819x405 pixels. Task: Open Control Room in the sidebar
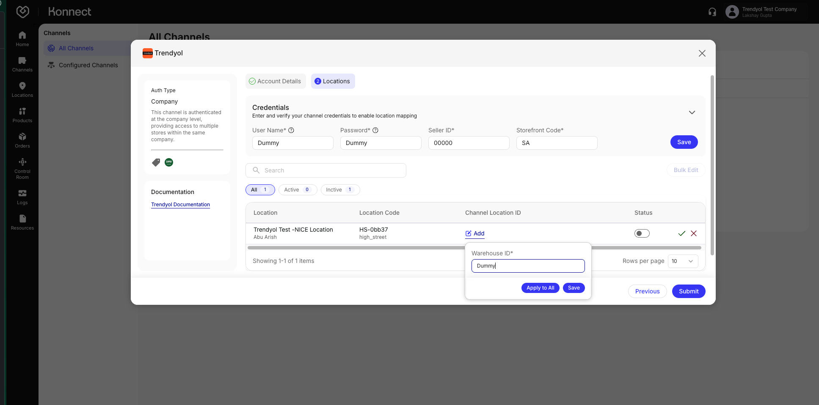pyautogui.click(x=22, y=168)
